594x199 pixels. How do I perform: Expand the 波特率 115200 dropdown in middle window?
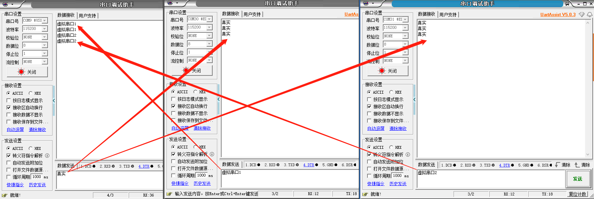pos(209,27)
